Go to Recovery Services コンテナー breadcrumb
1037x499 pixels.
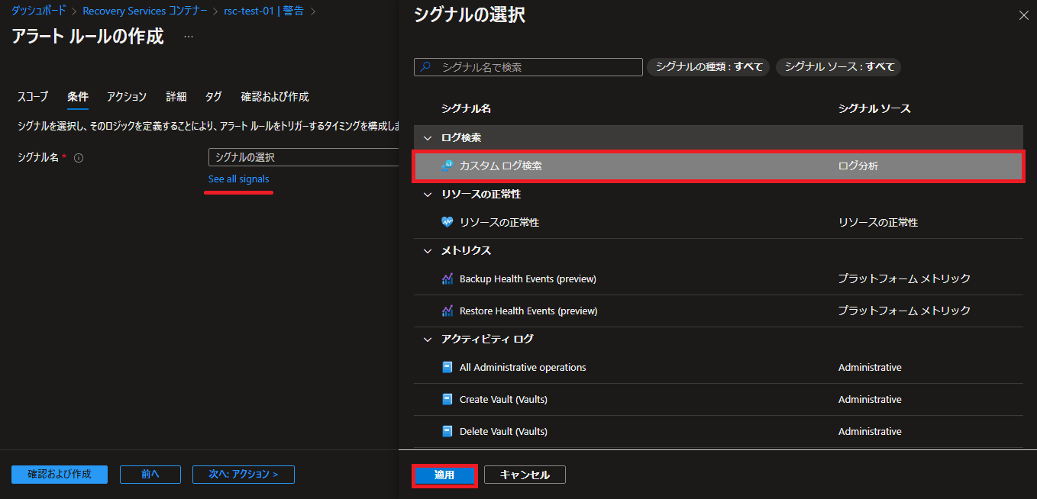(x=145, y=11)
